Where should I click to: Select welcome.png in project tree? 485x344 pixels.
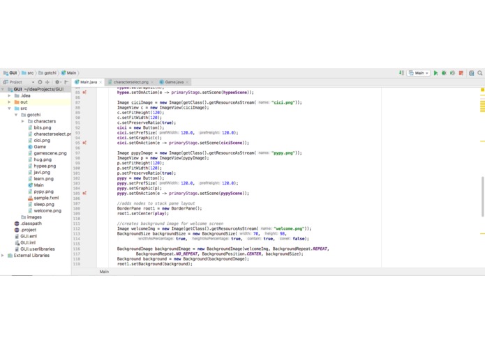point(45,211)
